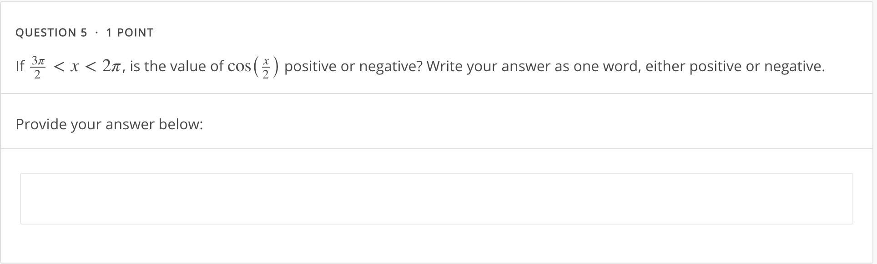The width and height of the screenshot is (877, 264).
Task: Click the If at the question start
Action: click(20, 66)
